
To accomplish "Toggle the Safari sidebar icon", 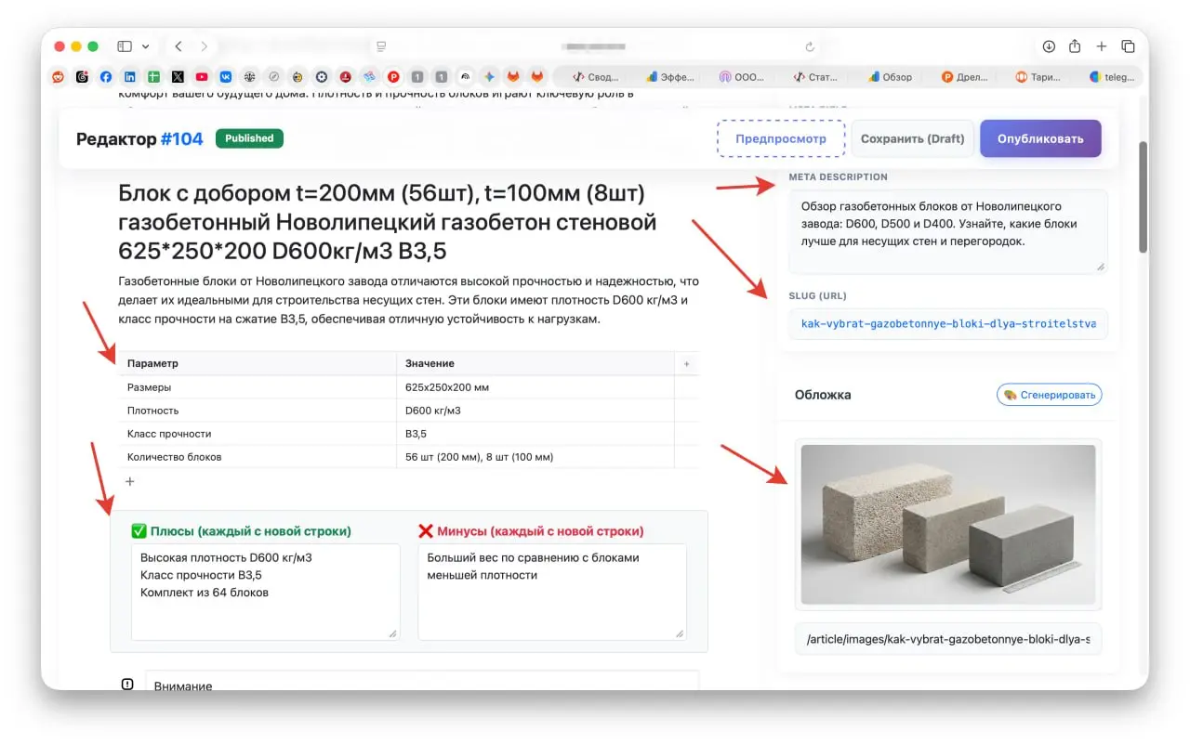I will coord(125,46).
